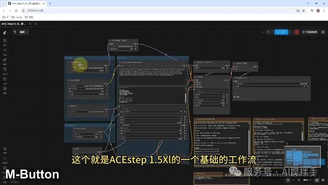Next value arrow on UNet model selector
This screenshot has height=185, width=328.
click(106, 68)
